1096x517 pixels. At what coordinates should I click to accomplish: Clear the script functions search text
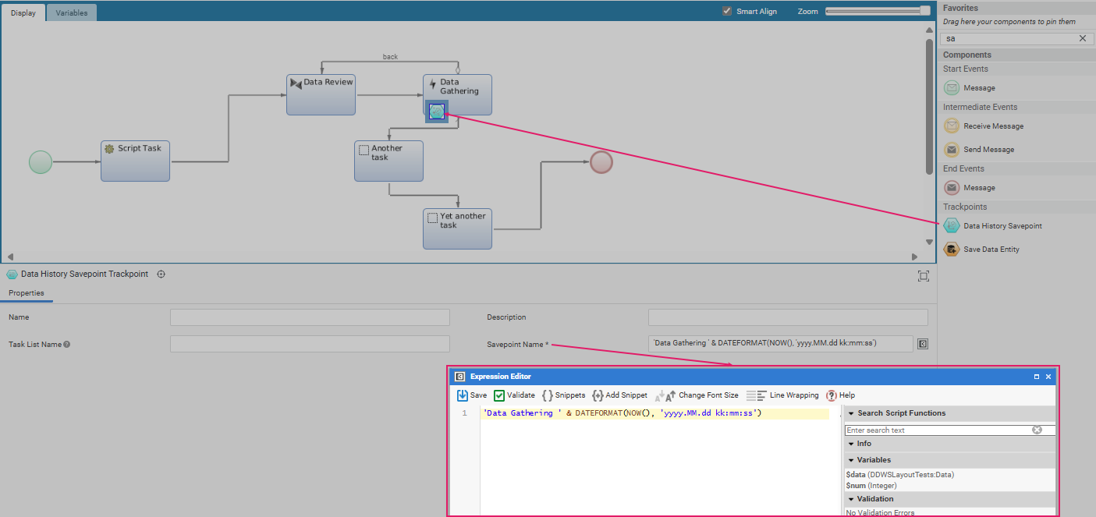[x=1037, y=430]
